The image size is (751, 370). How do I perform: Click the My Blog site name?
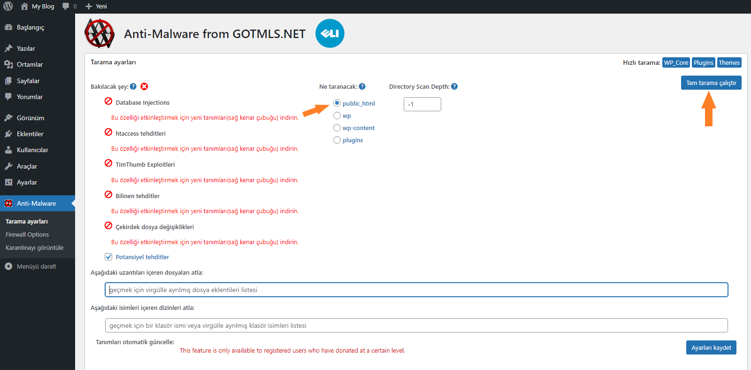point(43,7)
